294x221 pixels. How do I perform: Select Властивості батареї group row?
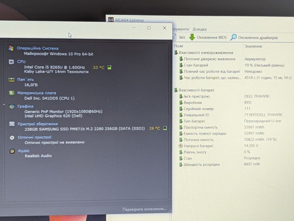[x=194, y=90]
